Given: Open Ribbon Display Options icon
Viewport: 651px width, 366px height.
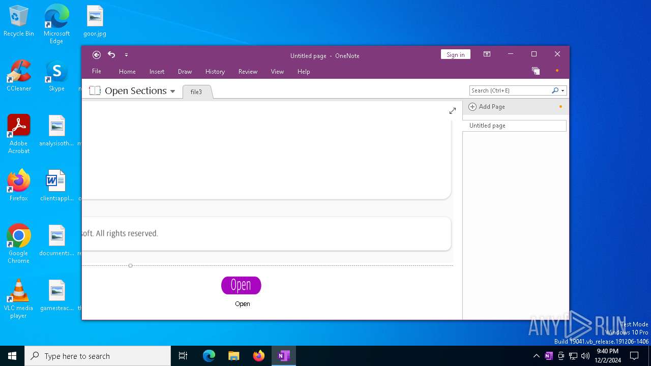Looking at the screenshot, I should tap(487, 54).
